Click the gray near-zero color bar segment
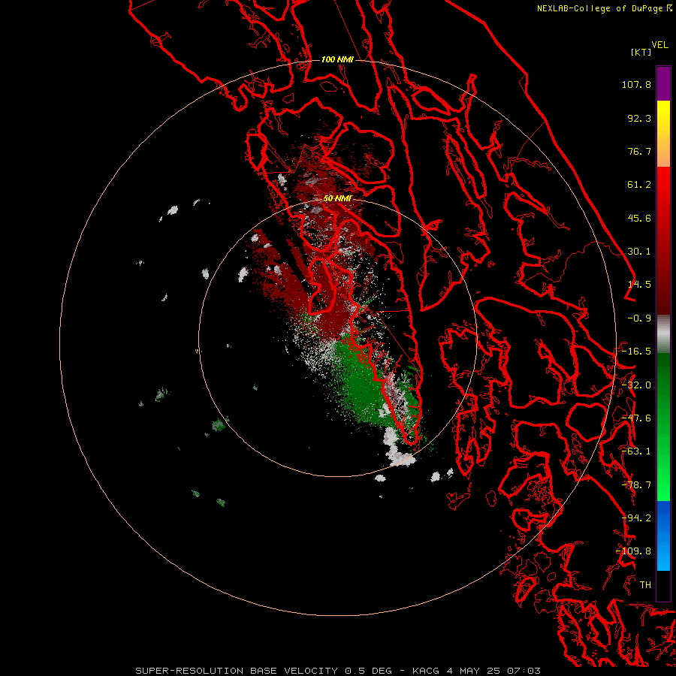This screenshot has height=676, width=676. (663, 333)
